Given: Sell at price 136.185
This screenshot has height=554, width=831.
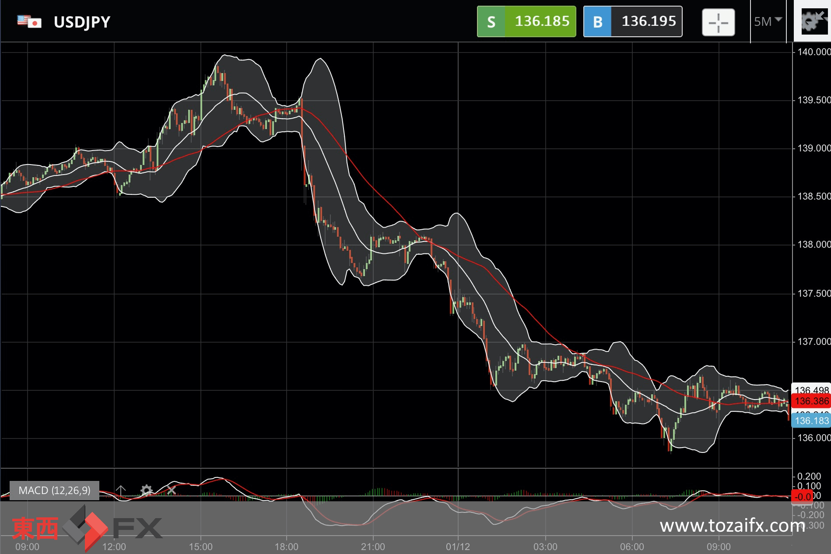Looking at the screenshot, I should (x=541, y=21).
